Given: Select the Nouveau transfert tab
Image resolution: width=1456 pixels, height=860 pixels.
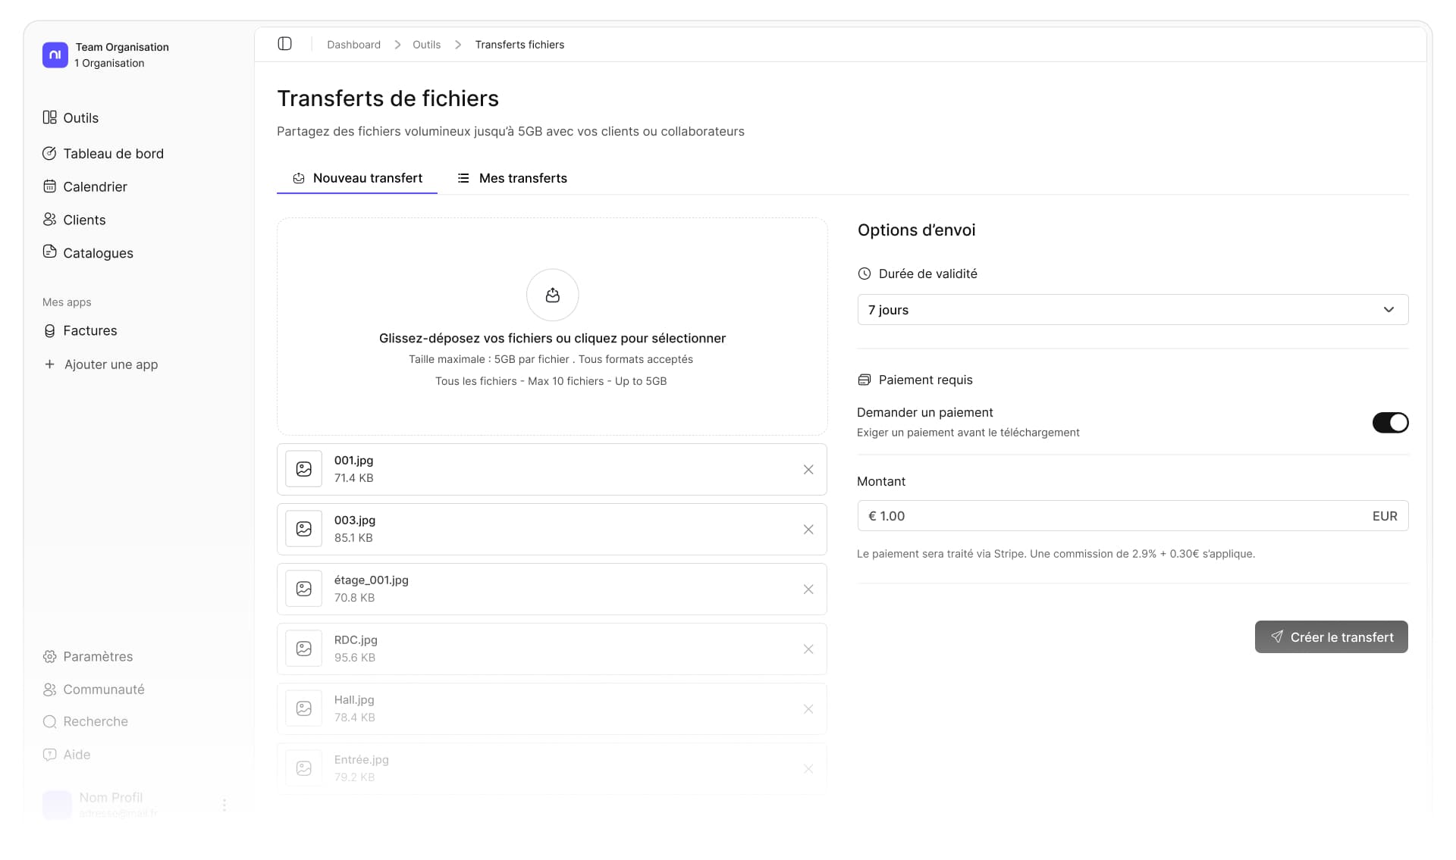Looking at the screenshot, I should 356,178.
